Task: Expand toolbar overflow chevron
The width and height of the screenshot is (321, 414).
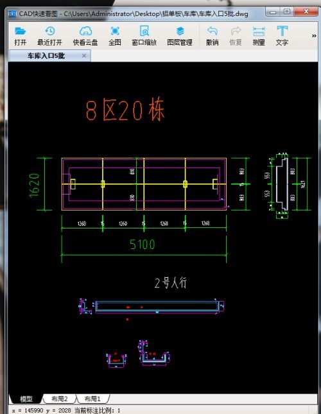Action: (314, 36)
